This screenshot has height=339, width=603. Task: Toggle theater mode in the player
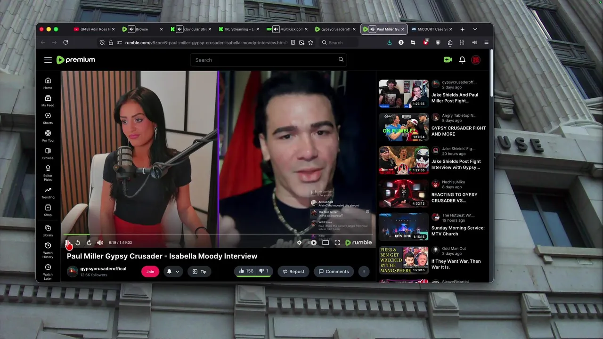coord(326,242)
